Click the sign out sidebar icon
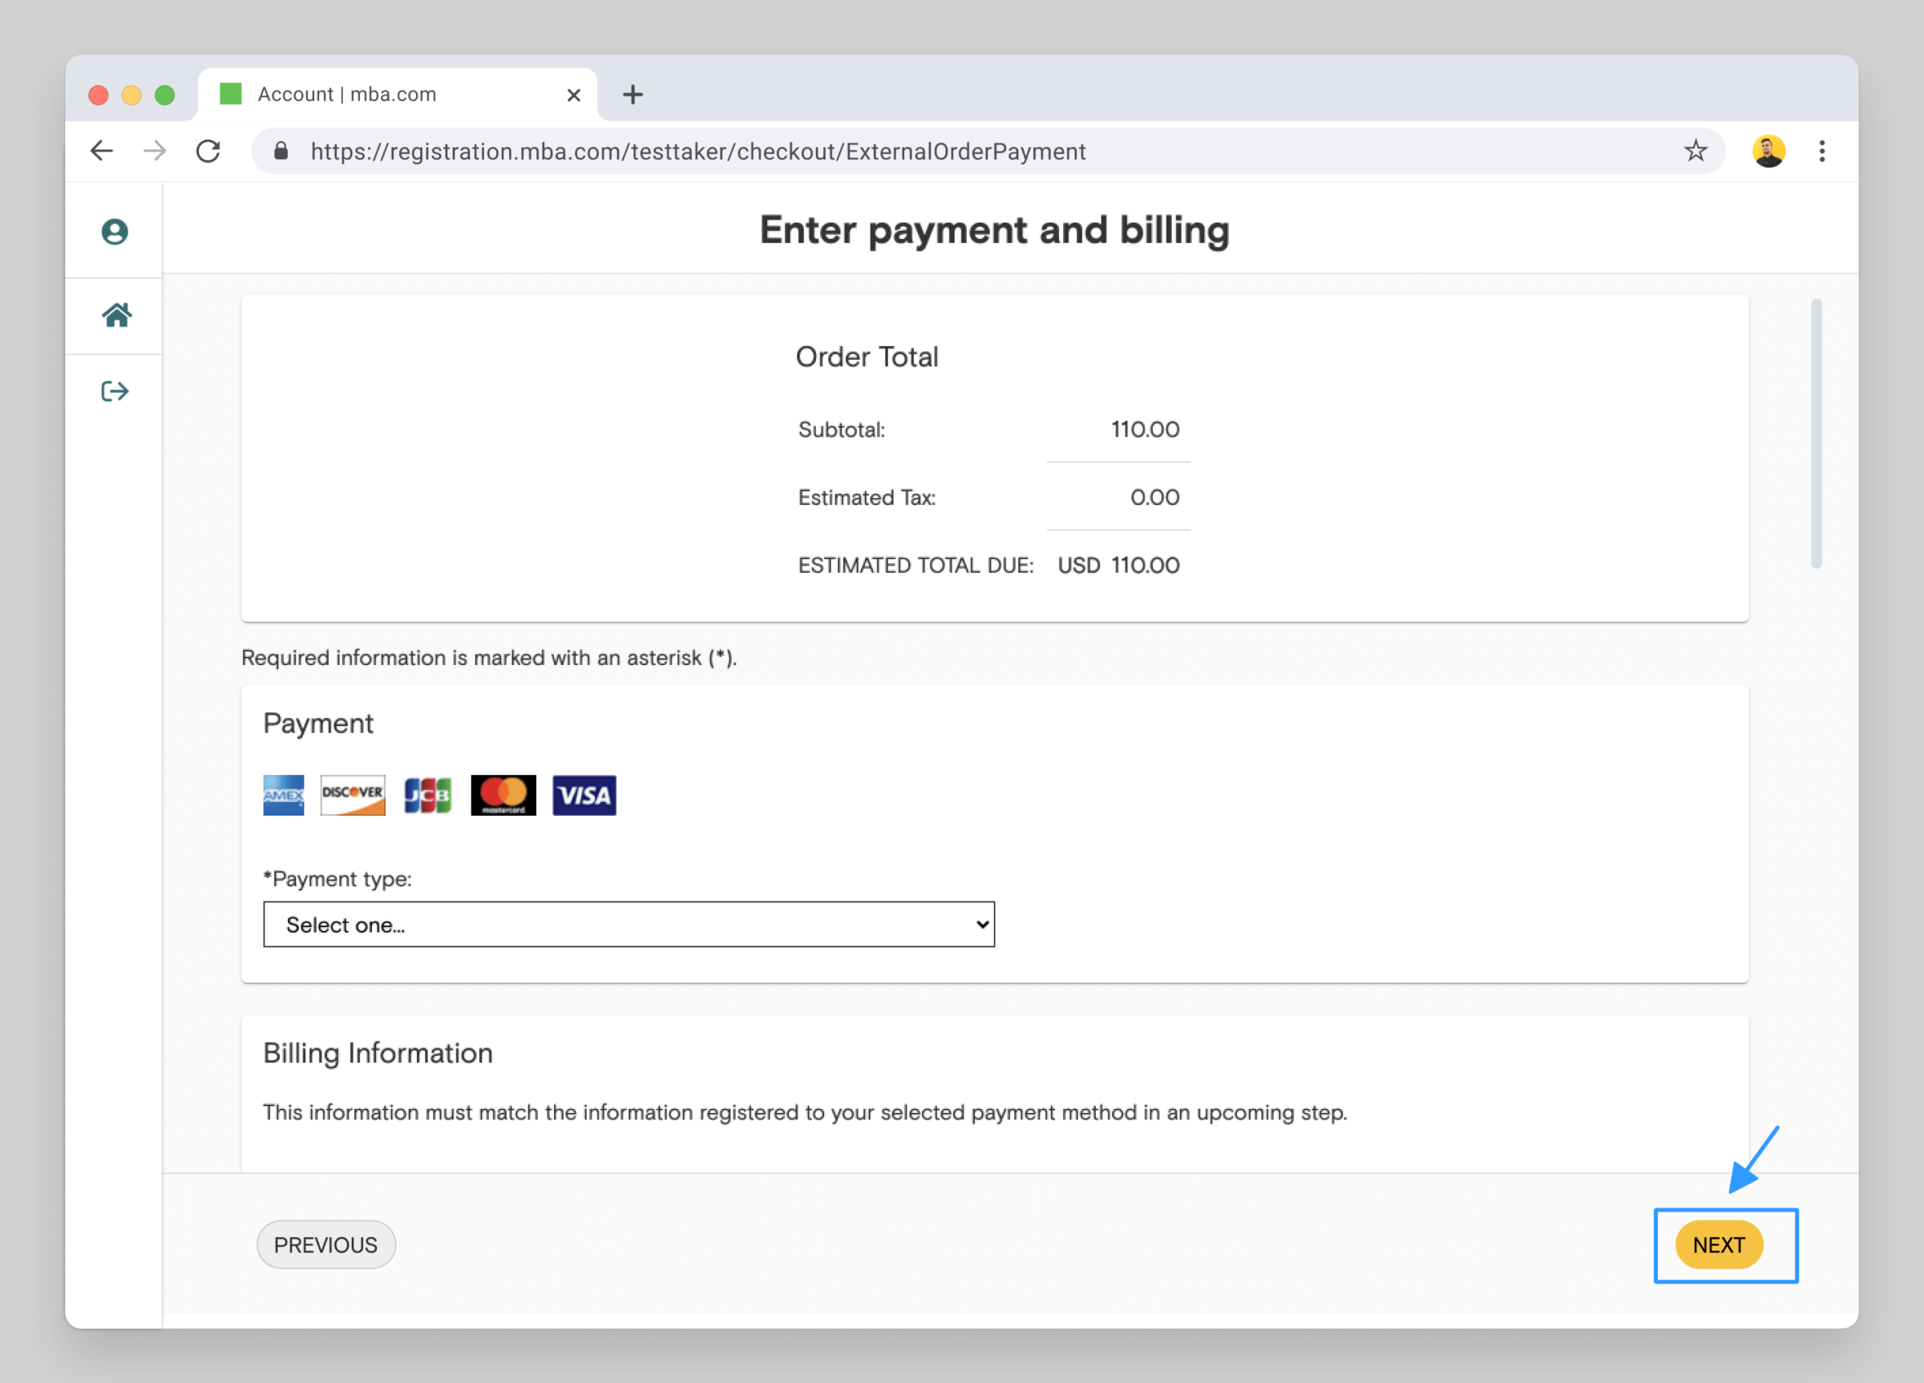This screenshot has width=1924, height=1383. tap(115, 391)
